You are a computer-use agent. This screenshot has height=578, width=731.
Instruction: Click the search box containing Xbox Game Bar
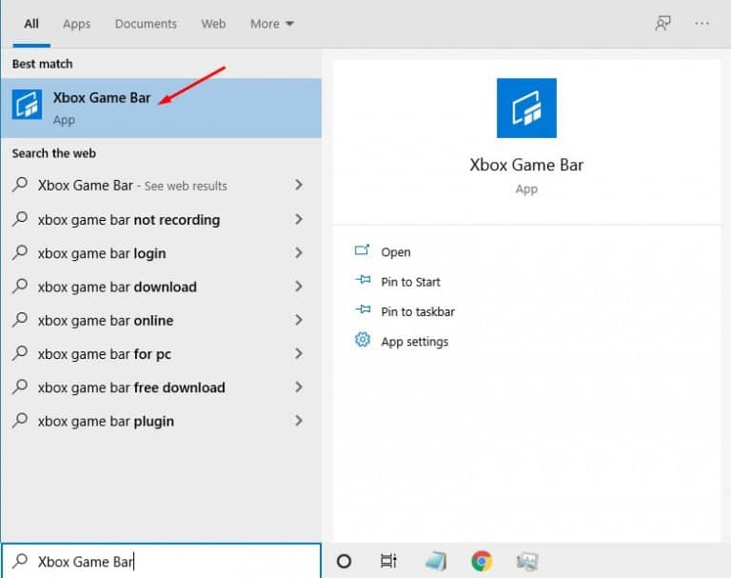(161, 561)
